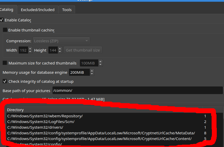This screenshot has width=224, height=147.
Task: Decrease the 200MiB database memory usage
Action: point(92,74)
